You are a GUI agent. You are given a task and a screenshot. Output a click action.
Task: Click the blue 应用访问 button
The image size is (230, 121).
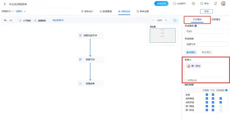[x=161, y=4]
